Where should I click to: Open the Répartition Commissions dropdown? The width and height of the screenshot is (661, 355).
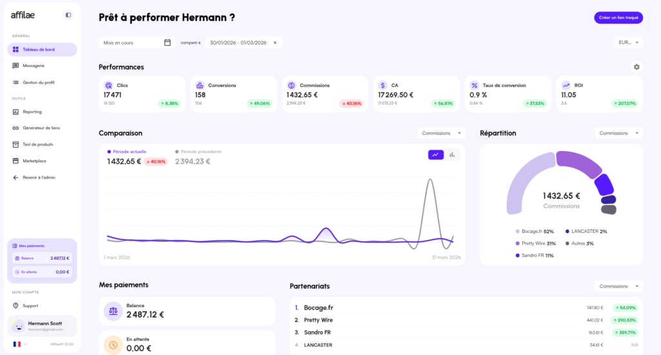618,133
